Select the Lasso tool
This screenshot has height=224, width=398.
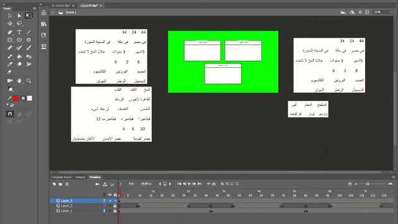tap(19, 24)
